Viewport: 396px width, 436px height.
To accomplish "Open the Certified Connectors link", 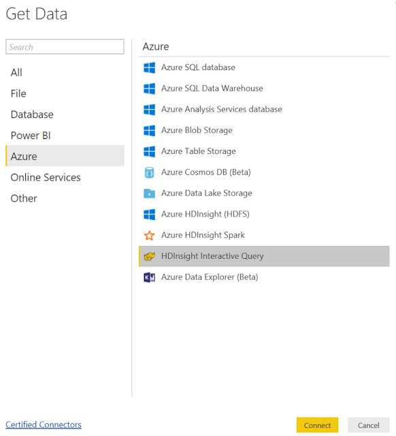I will 44,424.
